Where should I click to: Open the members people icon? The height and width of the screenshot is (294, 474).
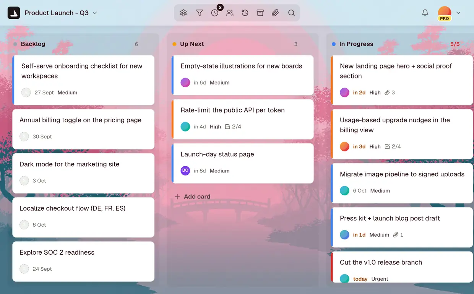pos(230,13)
